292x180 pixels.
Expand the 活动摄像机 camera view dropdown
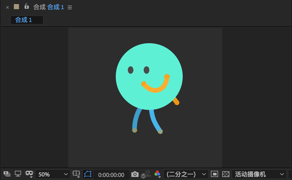pyautogui.click(x=259, y=174)
